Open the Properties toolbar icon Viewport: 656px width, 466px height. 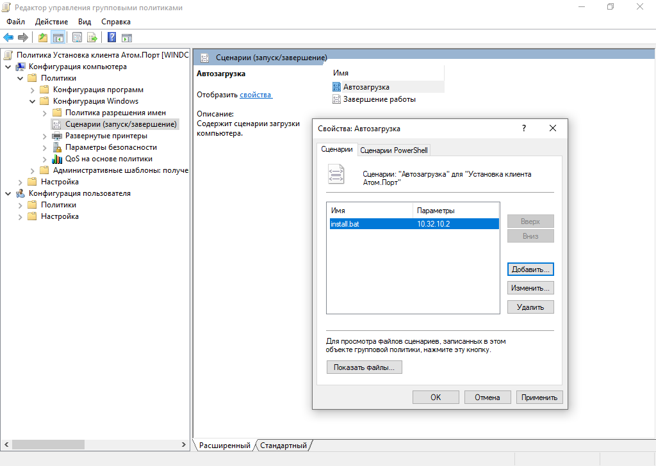(x=78, y=37)
